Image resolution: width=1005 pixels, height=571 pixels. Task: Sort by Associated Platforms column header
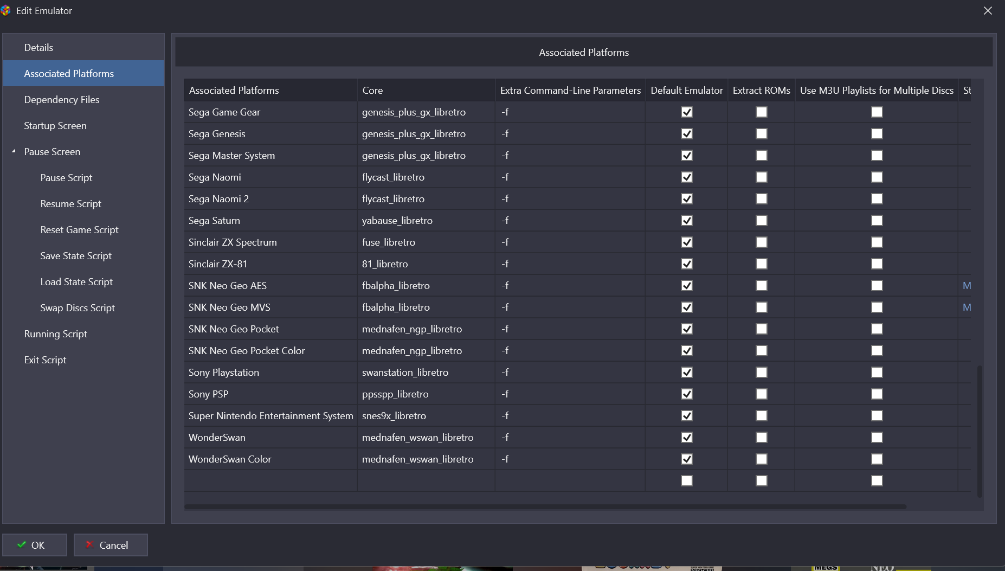270,90
